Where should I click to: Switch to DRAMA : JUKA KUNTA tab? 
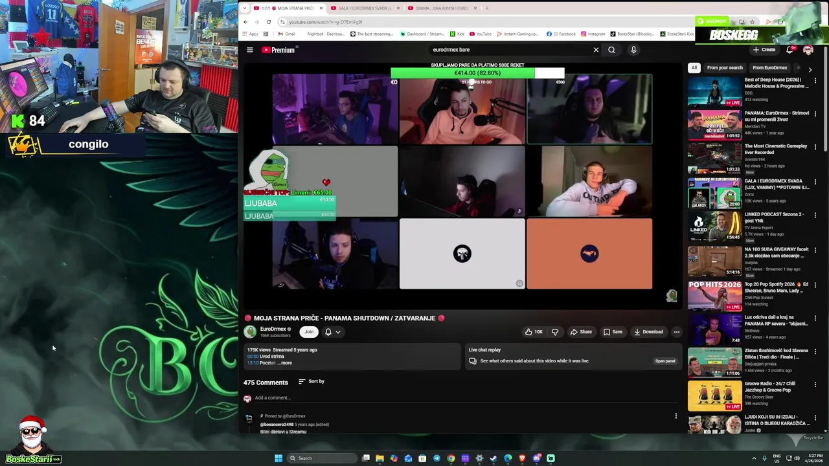(443, 8)
